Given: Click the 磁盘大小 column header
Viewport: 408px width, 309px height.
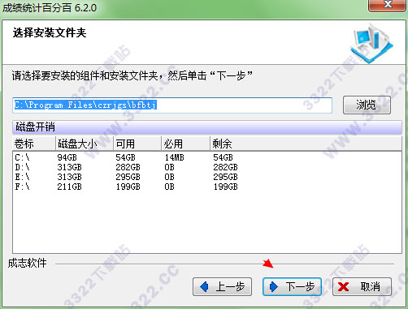Looking at the screenshot, I should tap(85, 144).
